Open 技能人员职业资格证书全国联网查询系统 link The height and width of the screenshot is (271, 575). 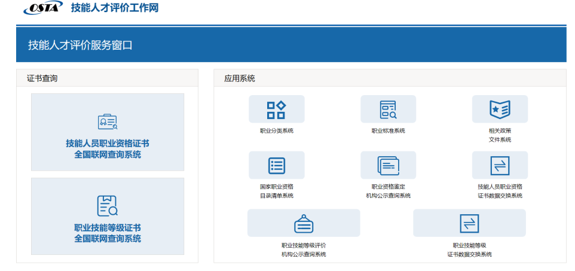point(108,149)
